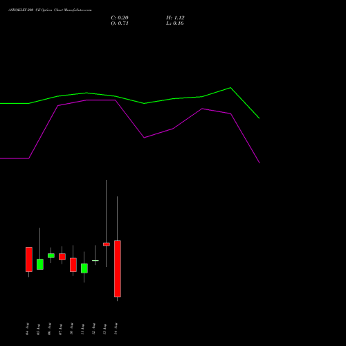Click the open value 'O: 0.71'

(x=120, y=24)
